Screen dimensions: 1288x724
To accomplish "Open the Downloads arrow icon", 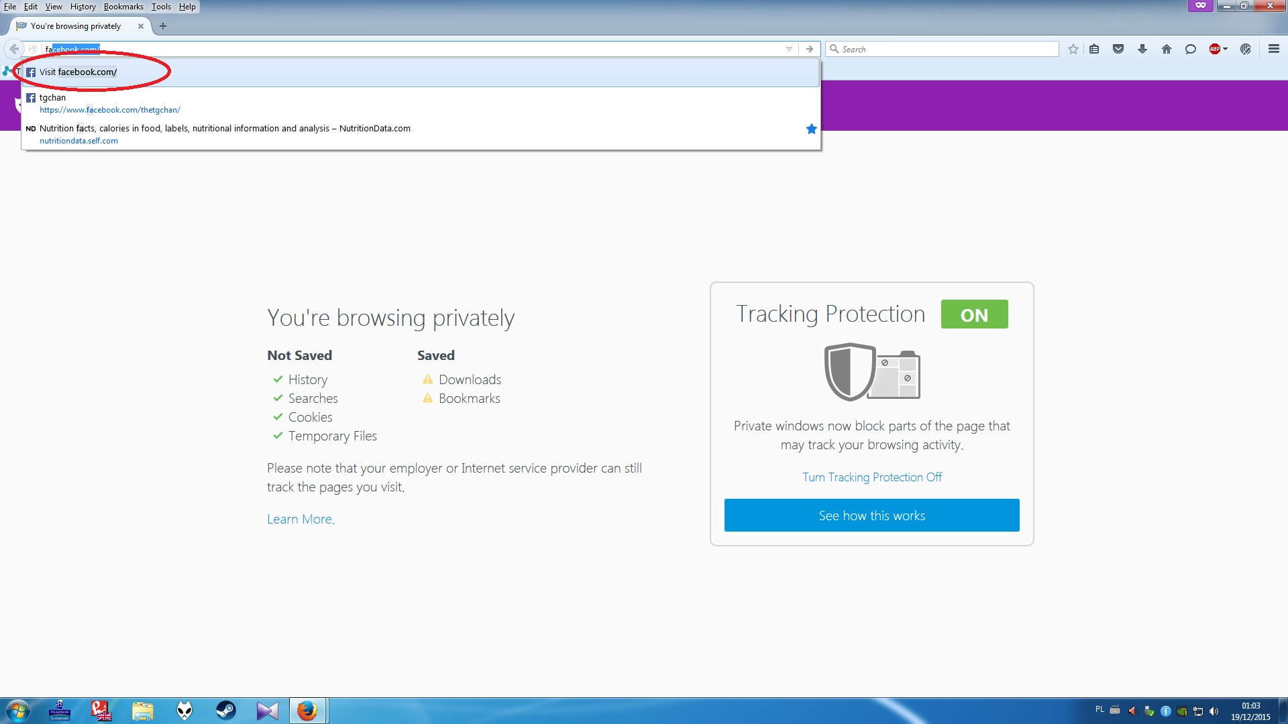I will tap(1142, 49).
